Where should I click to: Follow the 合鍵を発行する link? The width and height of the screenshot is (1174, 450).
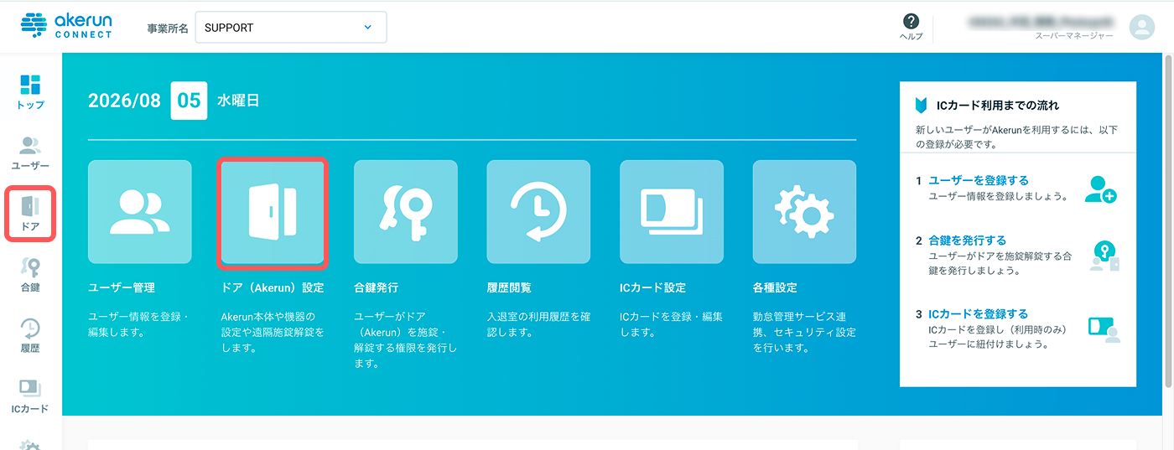point(968,240)
